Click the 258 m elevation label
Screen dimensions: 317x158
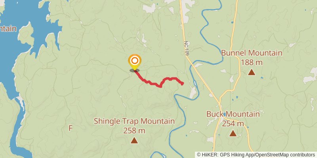tap(134, 131)
